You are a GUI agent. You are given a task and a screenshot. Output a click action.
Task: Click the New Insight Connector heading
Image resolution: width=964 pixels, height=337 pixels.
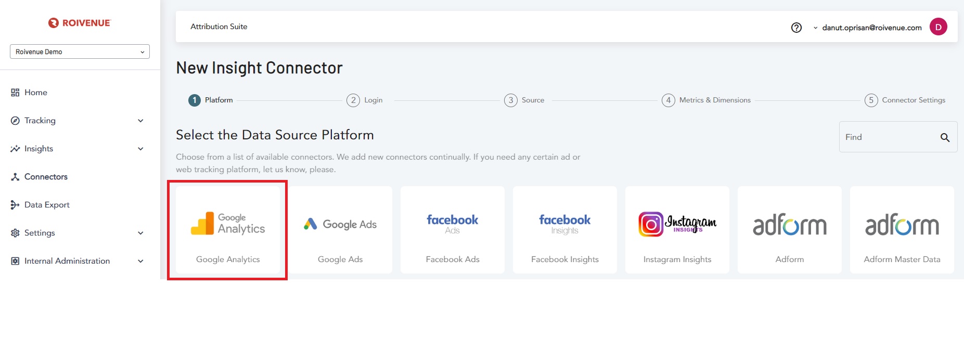[259, 68]
